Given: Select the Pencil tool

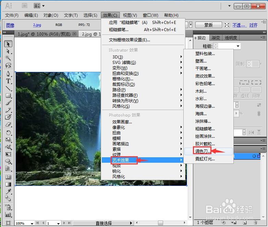Looking at the screenshot, I should (x=8, y=110).
